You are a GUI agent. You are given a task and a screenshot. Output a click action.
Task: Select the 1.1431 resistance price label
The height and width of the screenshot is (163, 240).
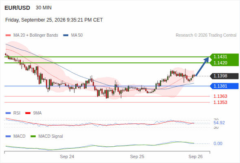pyautogui.click(x=220, y=57)
